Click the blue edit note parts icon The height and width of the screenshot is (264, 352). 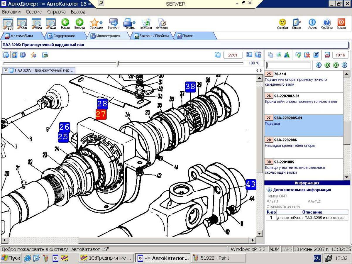[x=316, y=55]
